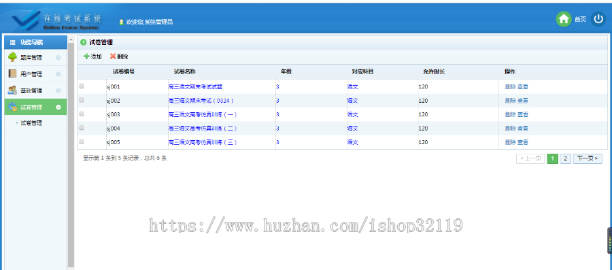The width and height of the screenshot is (612, 270).
Task: Click the 题库管理 tree icon
Action: pos(12,57)
